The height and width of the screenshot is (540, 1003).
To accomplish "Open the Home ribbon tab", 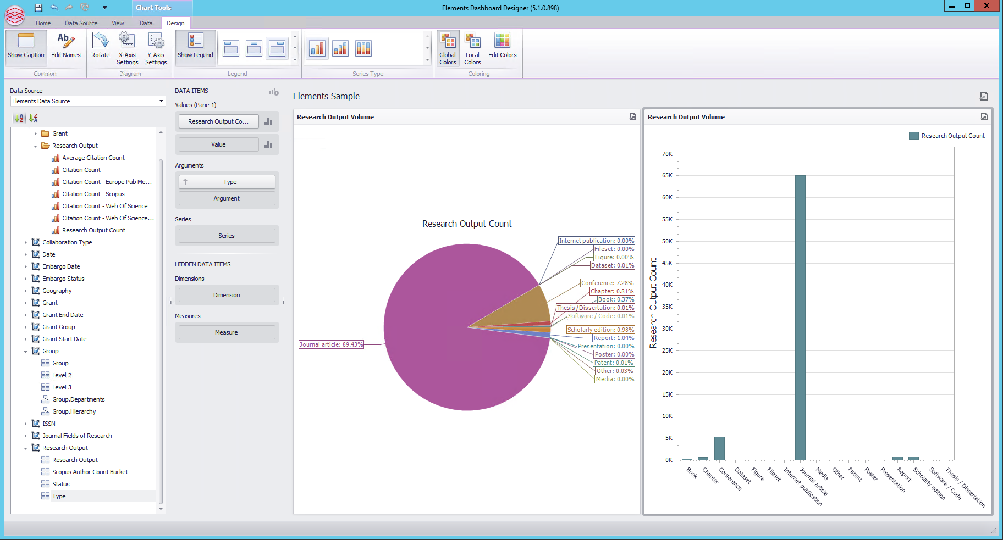I will (x=43, y=23).
